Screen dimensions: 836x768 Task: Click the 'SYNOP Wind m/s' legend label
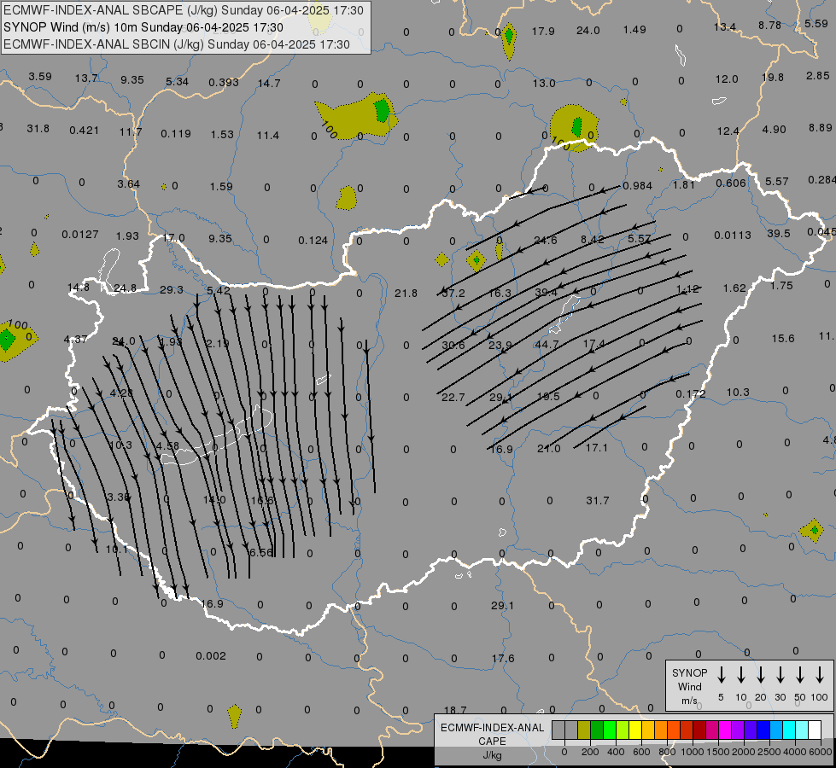689,686
